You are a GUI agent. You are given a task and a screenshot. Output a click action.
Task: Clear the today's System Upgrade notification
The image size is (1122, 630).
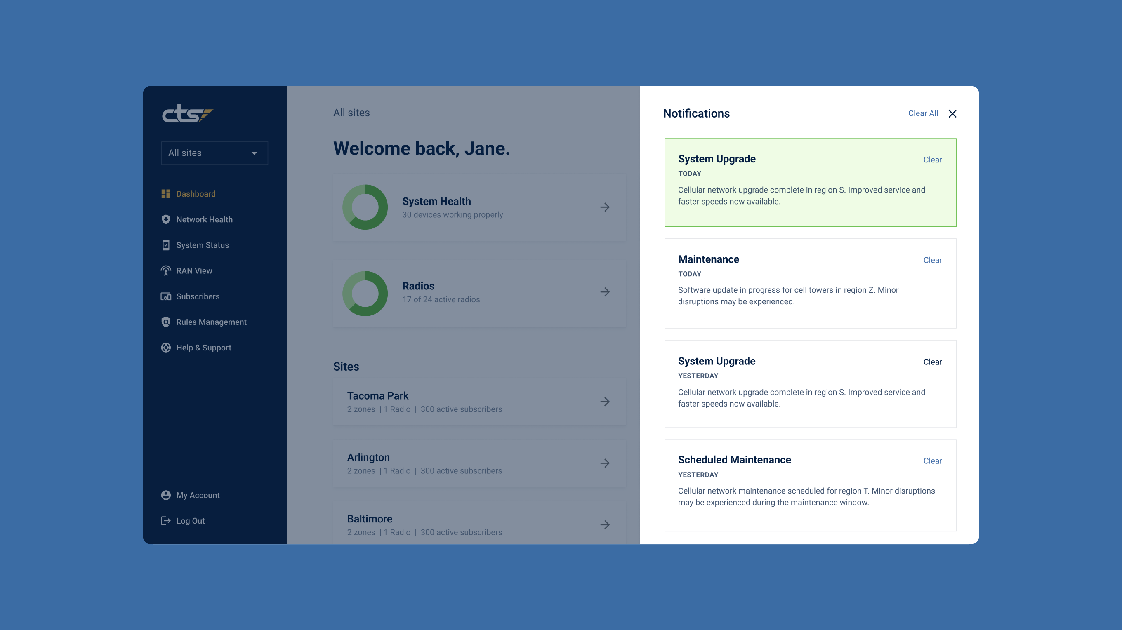[932, 160]
